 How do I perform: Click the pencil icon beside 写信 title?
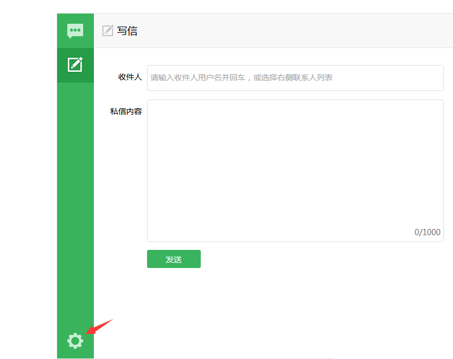coord(108,31)
